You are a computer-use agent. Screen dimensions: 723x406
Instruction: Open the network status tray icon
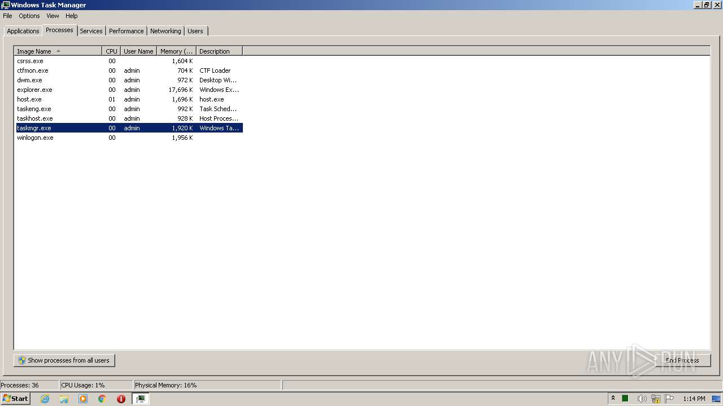coord(656,399)
